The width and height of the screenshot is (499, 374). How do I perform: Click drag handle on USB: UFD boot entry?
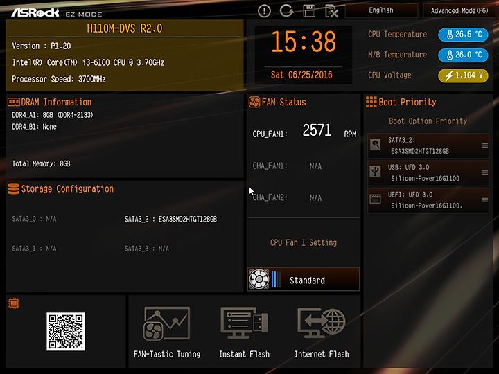point(484,172)
